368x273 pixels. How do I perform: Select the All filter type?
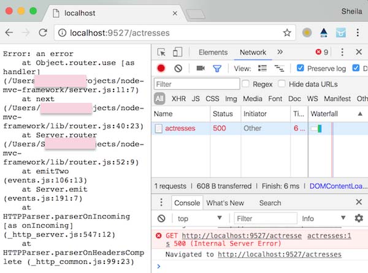[159, 99]
